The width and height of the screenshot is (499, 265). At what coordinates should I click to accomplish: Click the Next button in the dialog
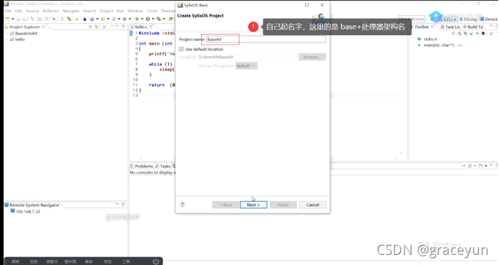point(253,205)
